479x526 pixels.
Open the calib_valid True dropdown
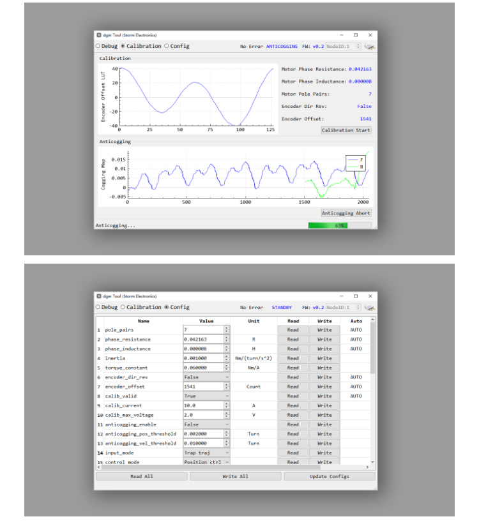coord(206,396)
